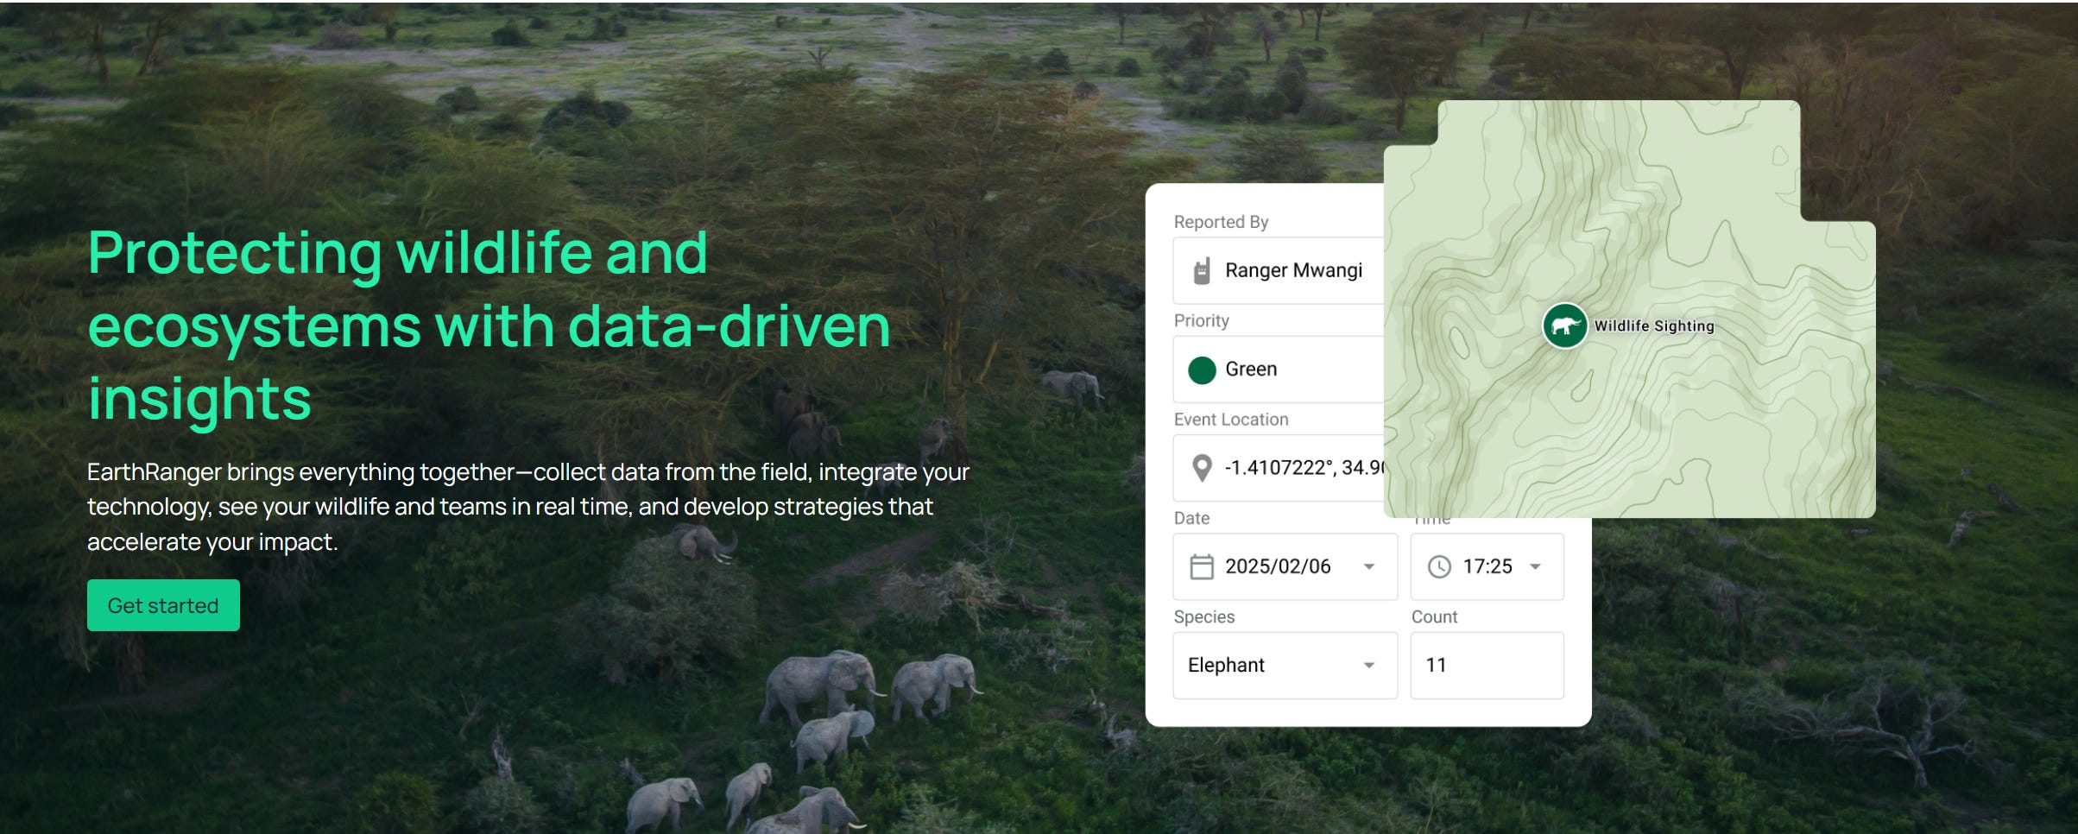Click the Count label

click(1434, 616)
